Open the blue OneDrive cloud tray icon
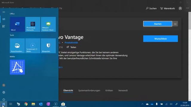Image resolution: width=191 pixels, height=107 pixels. coord(152,104)
